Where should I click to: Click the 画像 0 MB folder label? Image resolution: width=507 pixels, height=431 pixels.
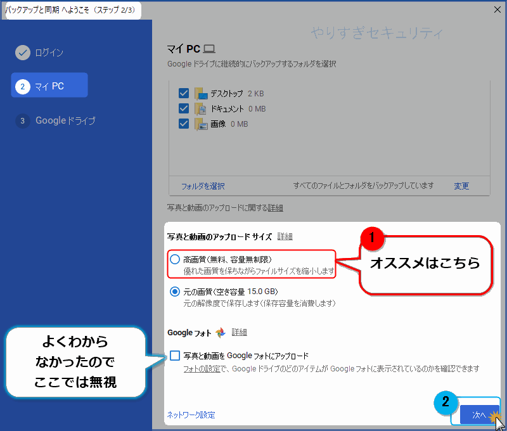point(229,124)
